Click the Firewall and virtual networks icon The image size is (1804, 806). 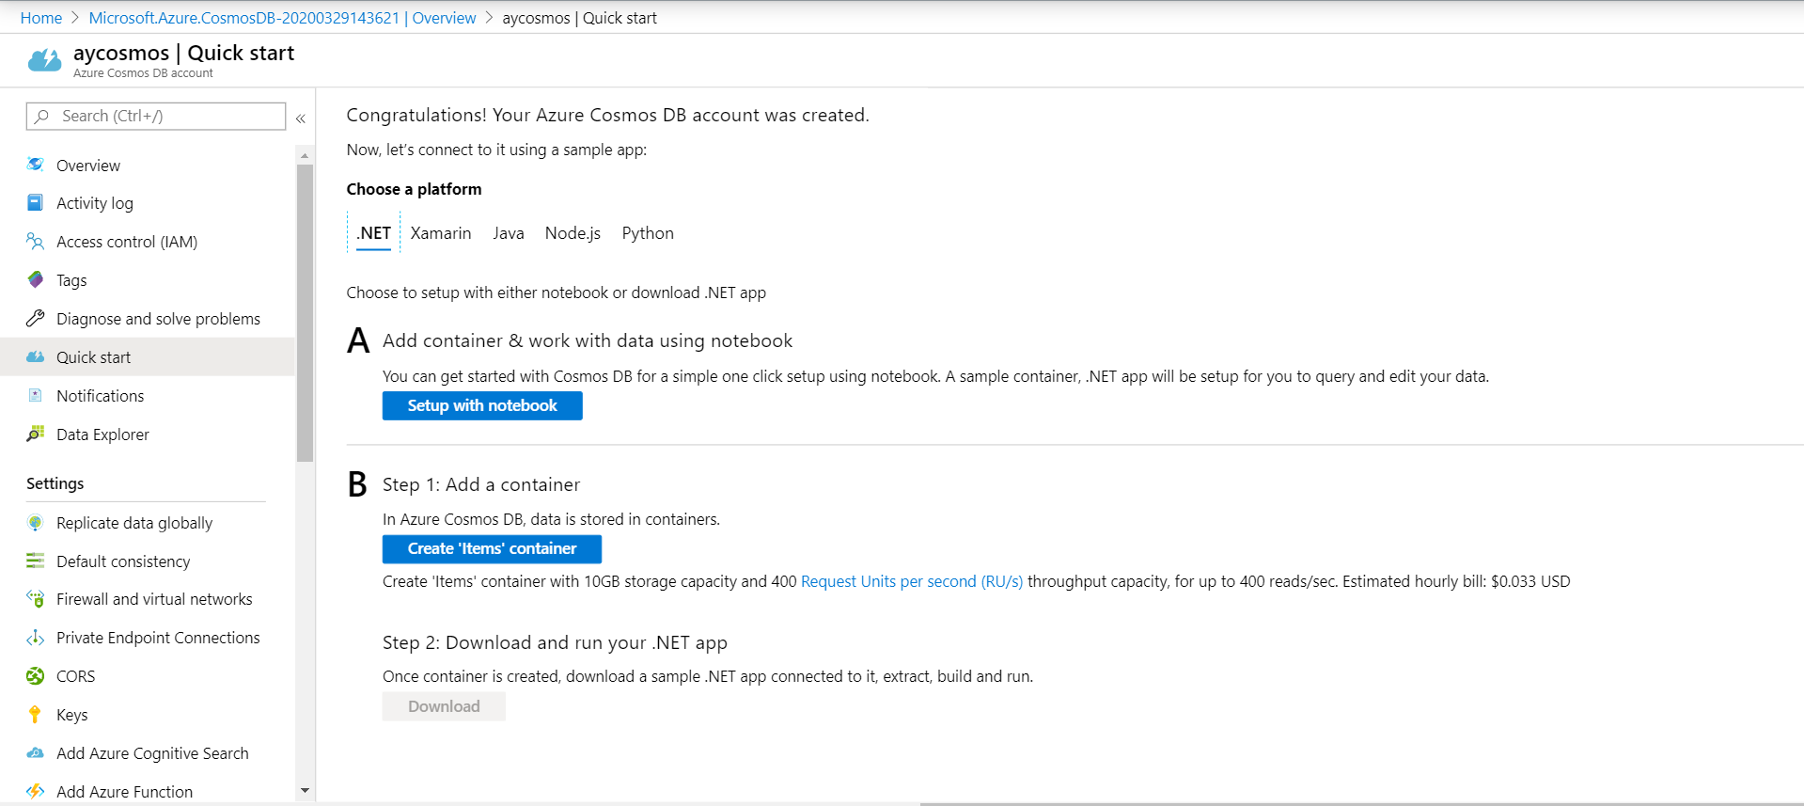(x=36, y=599)
